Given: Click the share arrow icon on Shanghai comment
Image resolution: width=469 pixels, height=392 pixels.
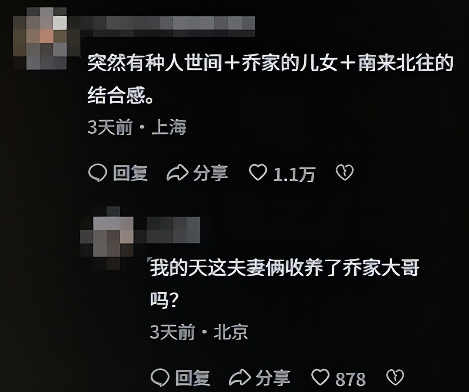Looking at the screenshot, I should point(177,173).
